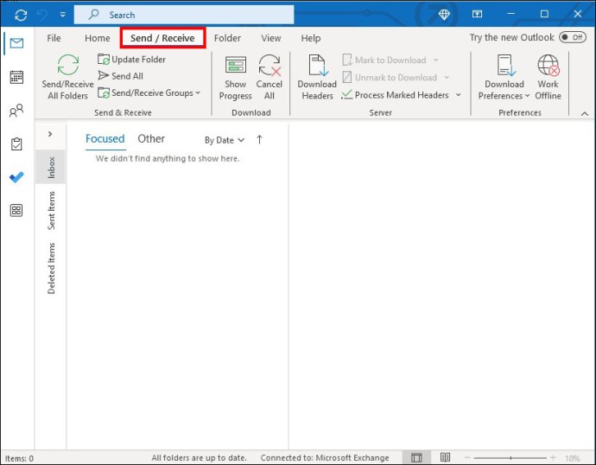The width and height of the screenshot is (596, 465).
Task: Click Mark to Download
Action: 384,61
